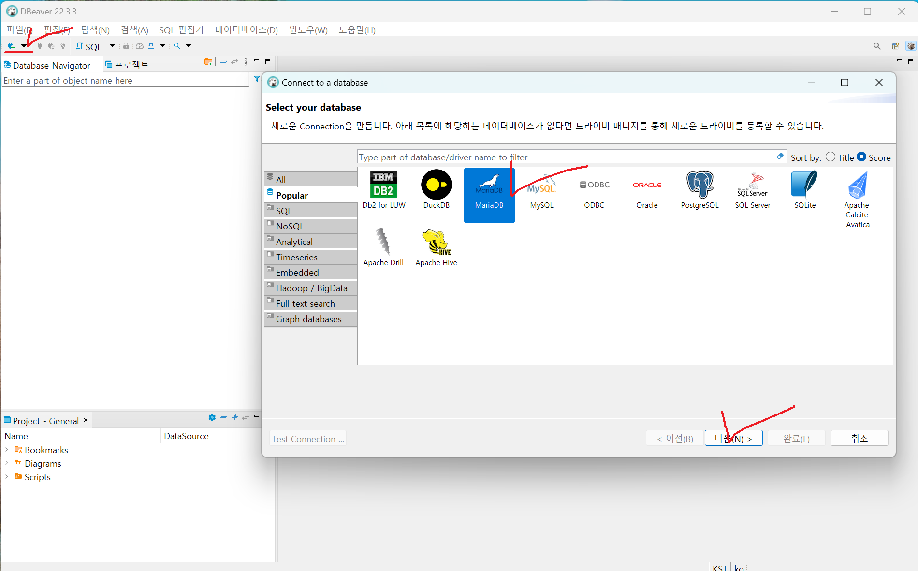Image resolution: width=918 pixels, height=571 pixels.
Task: Click the blue plus icon in Project panel
Action: tap(235, 417)
